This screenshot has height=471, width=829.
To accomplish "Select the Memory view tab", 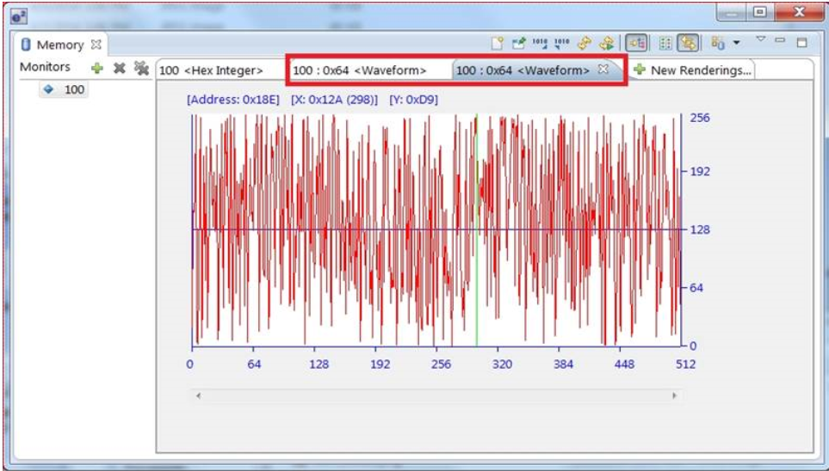I will tap(59, 45).
